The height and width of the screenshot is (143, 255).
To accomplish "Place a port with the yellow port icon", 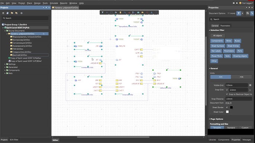I will coord(143,13).
